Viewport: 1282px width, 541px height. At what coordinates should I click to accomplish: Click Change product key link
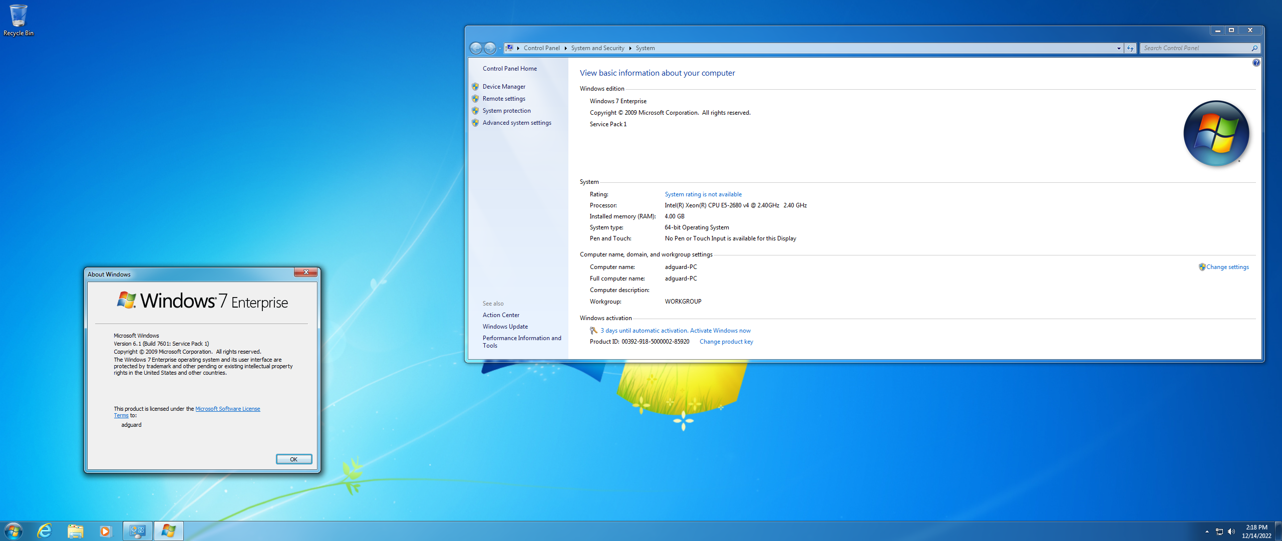click(x=726, y=342)
